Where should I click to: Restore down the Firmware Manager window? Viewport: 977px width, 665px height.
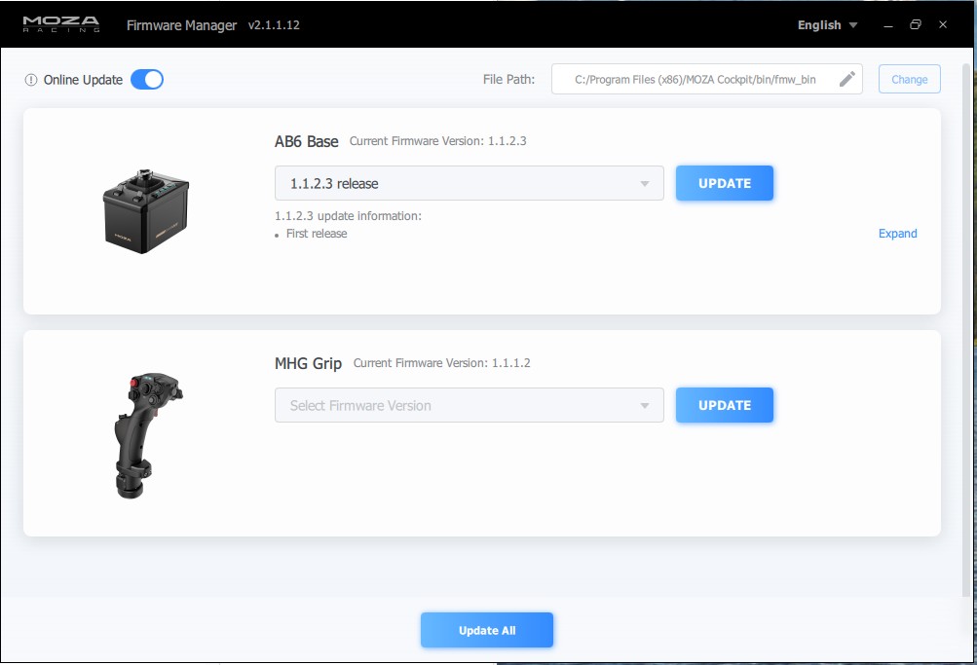coord(915,25)
